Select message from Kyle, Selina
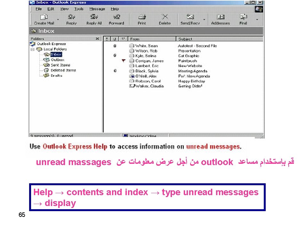Image resolution: width=307 pixels, height=230 pixels. coord(146,56)
